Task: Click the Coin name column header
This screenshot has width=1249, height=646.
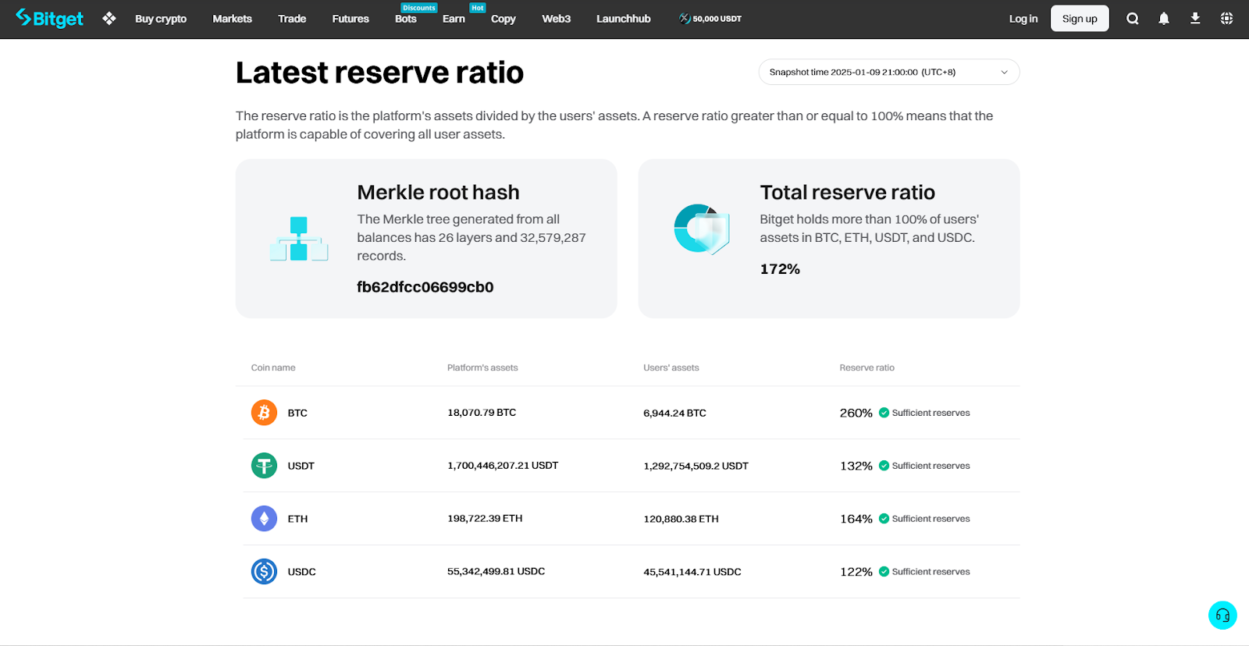Action: point(273,367)
